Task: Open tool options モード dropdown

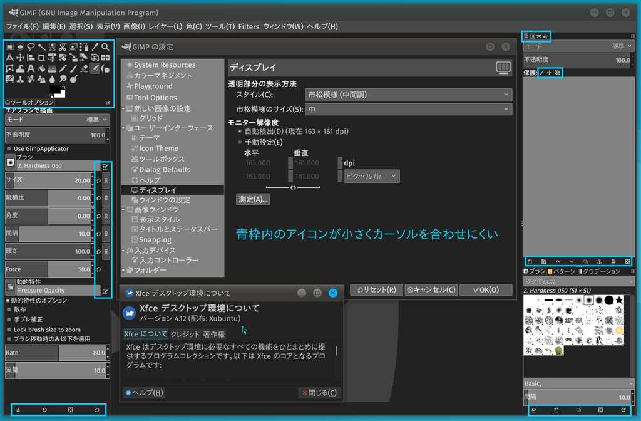Action: tap(57, 120)
